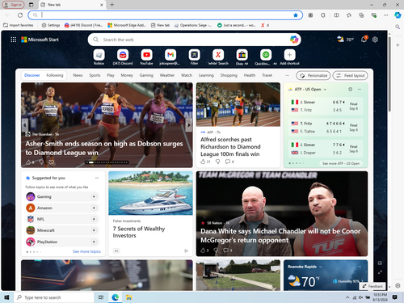This screenshot has height=303, width=404.
Task: Follow the Amazon topic
Action: click(x=94, y=208)
